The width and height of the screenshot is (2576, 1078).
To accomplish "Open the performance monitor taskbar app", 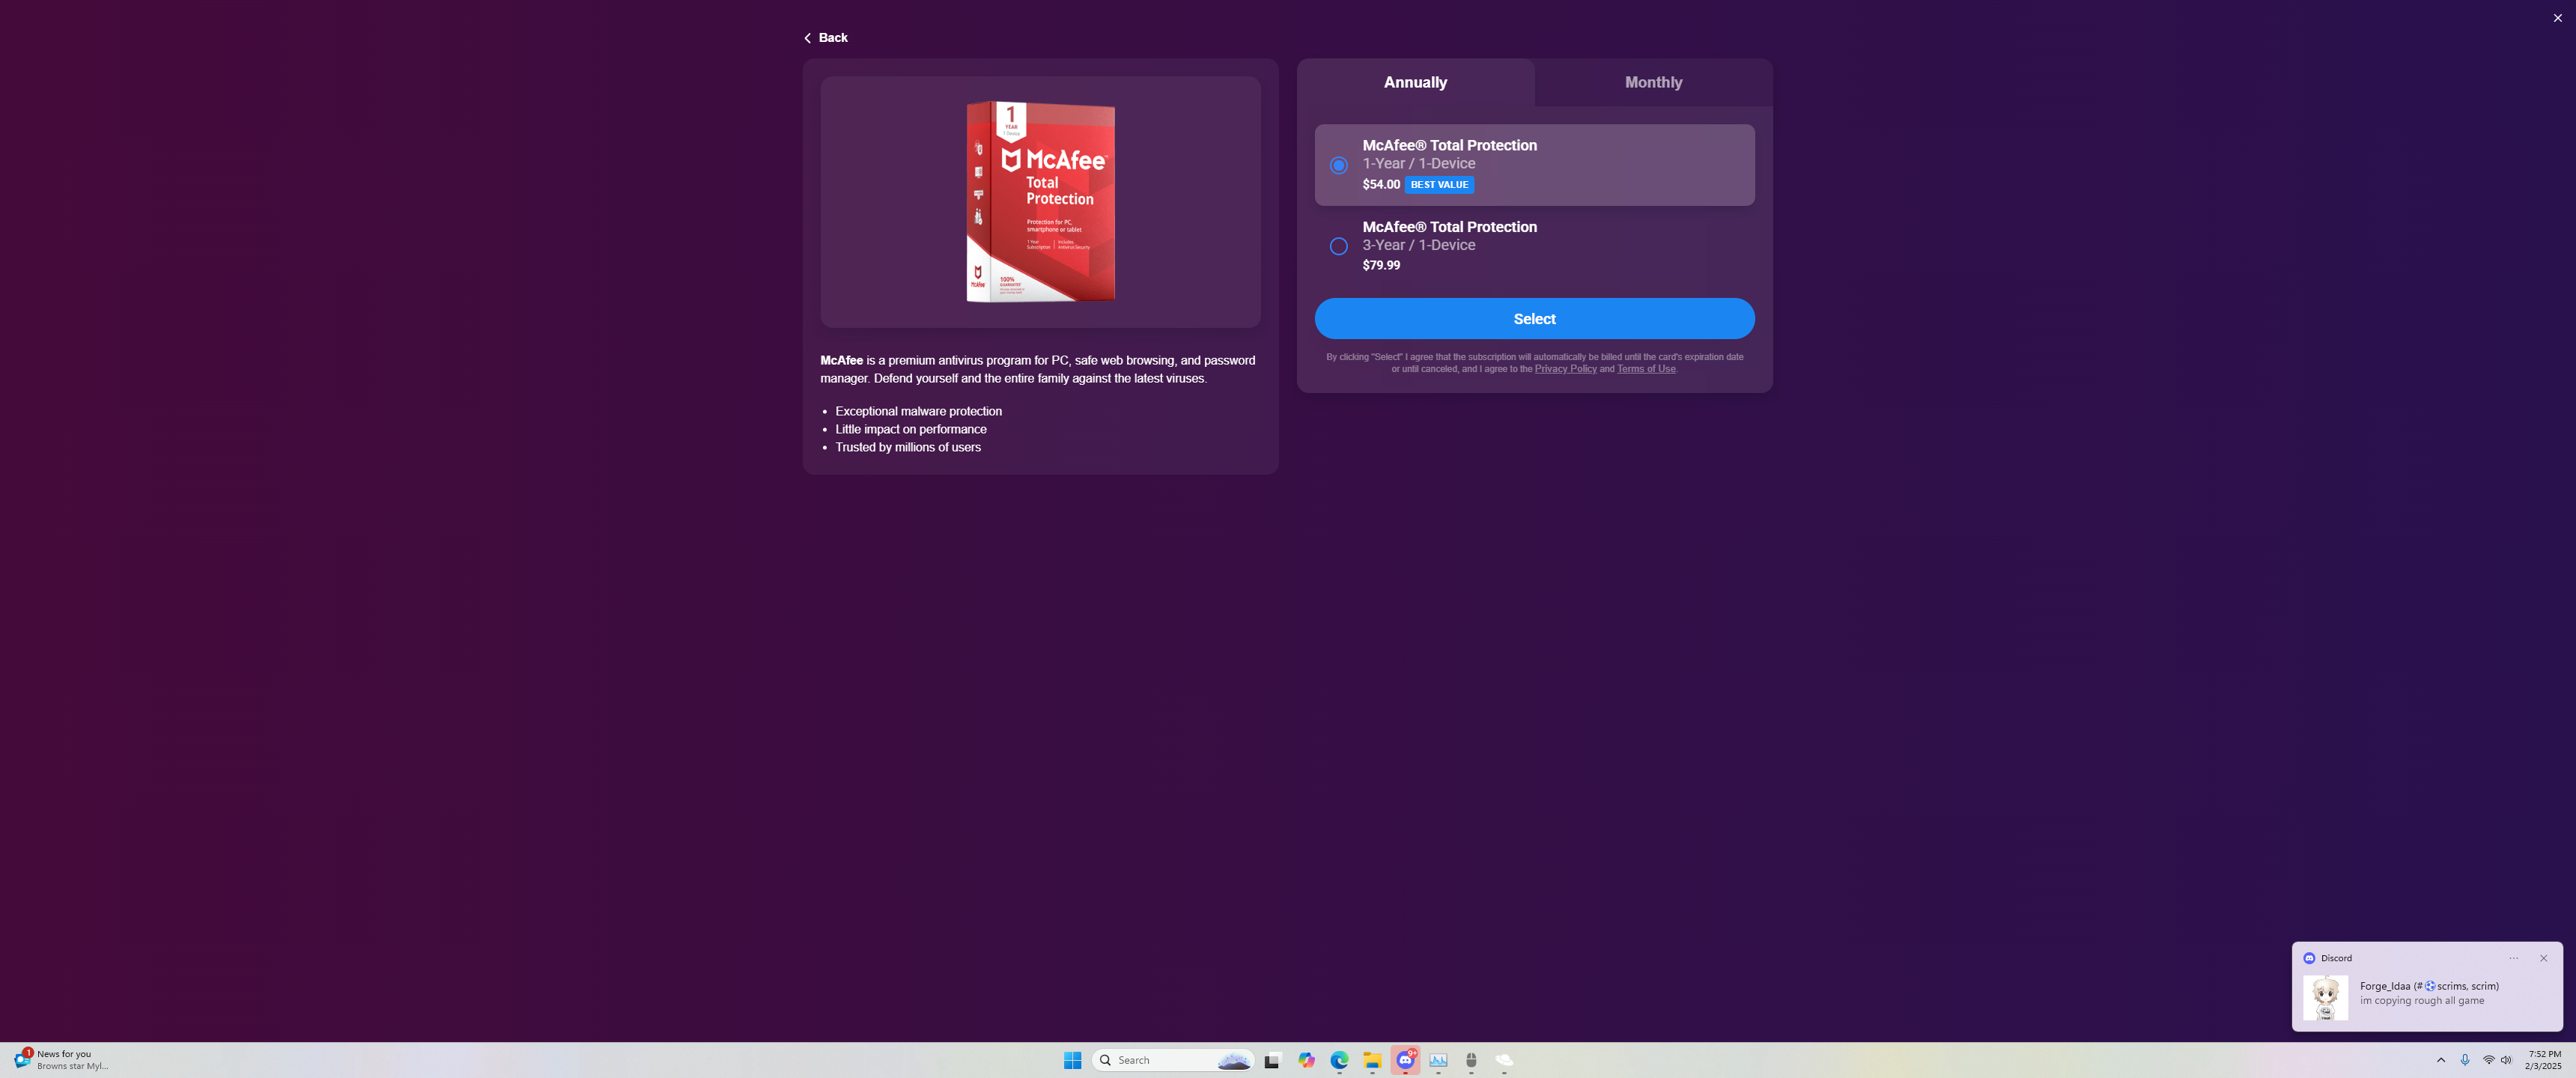I will (x=1438, y=1060).
